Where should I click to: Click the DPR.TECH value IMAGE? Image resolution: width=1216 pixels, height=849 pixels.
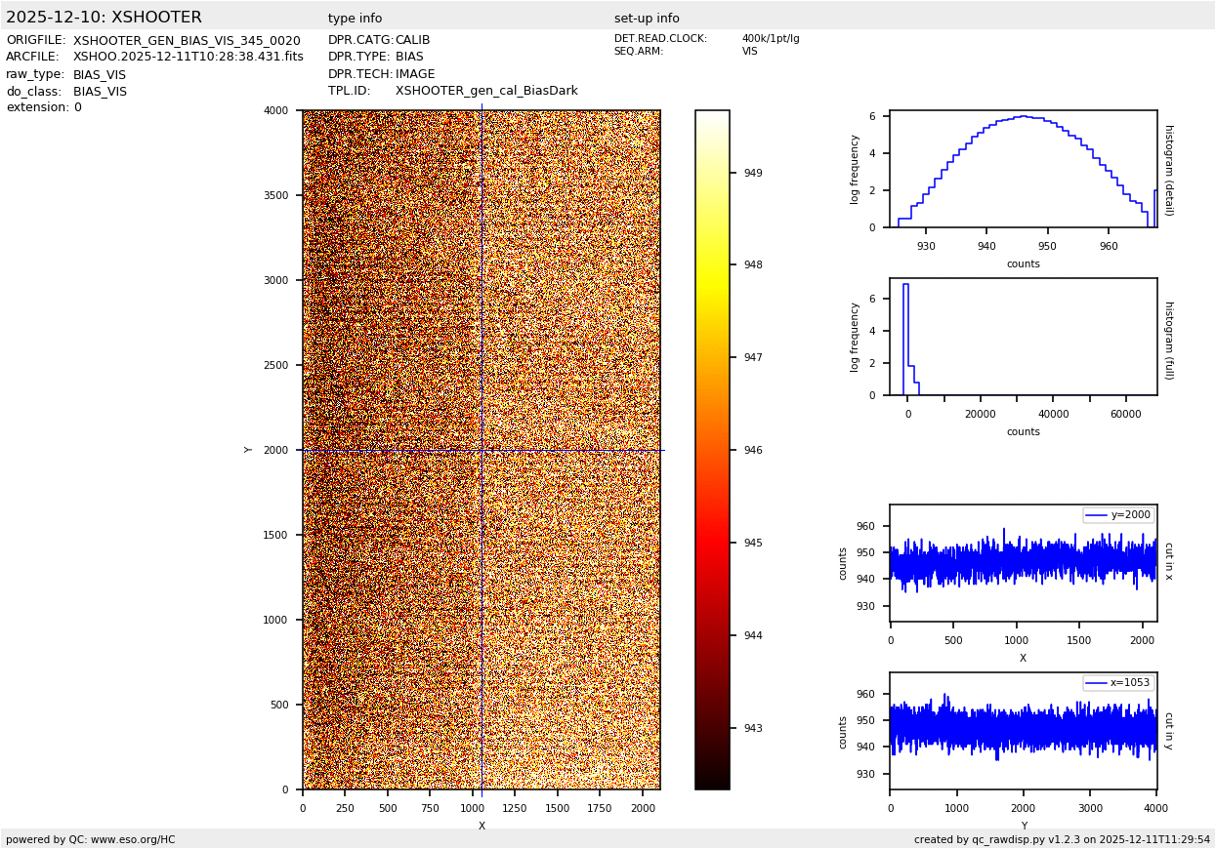pyautogui.click(x=415, y=74)
